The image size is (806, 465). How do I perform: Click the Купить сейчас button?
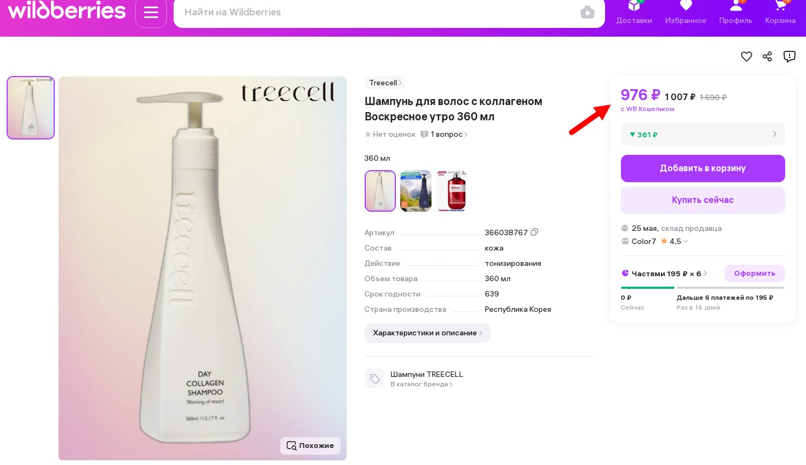pyautogui.click(x=703, y=200)
